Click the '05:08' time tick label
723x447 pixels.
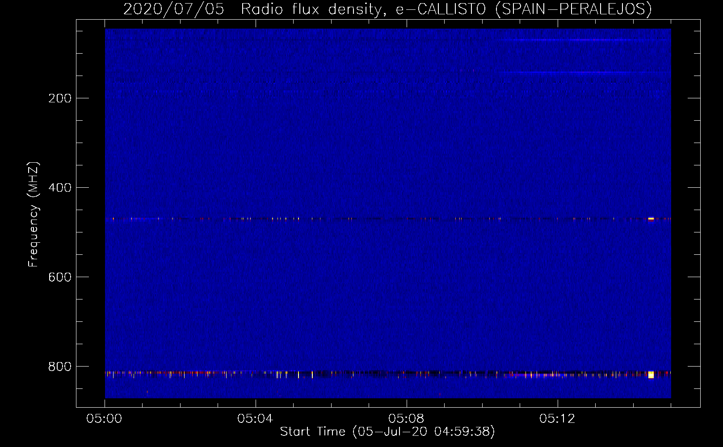point(406,419)
